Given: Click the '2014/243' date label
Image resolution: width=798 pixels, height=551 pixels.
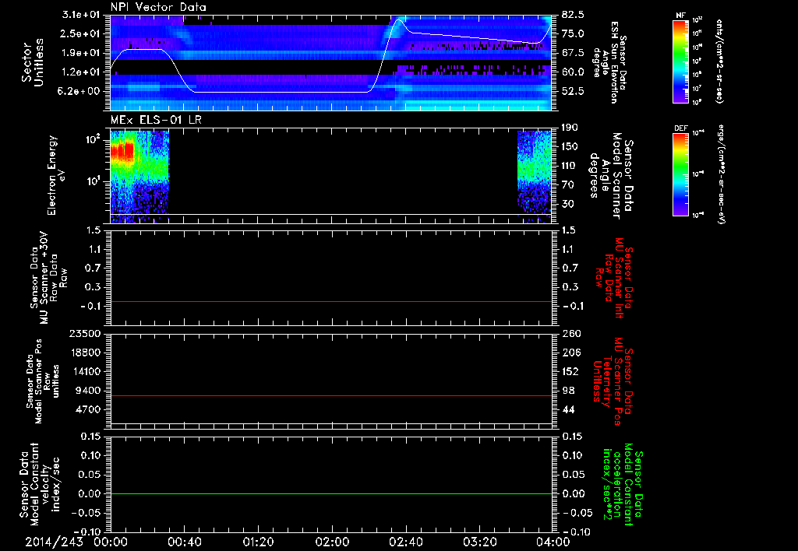Looking at the screenshot, I should click(55, 542).
